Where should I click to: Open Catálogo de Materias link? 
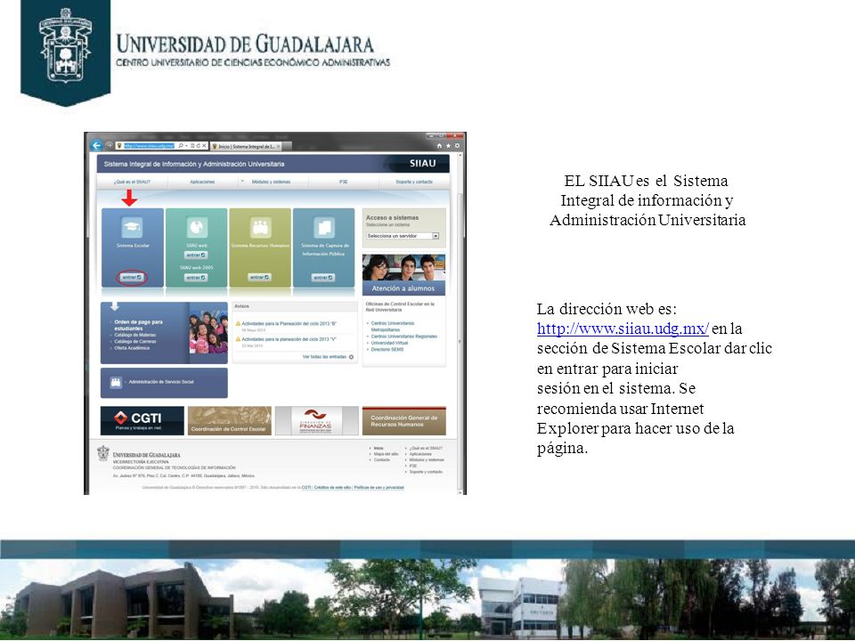click(134, 336)
